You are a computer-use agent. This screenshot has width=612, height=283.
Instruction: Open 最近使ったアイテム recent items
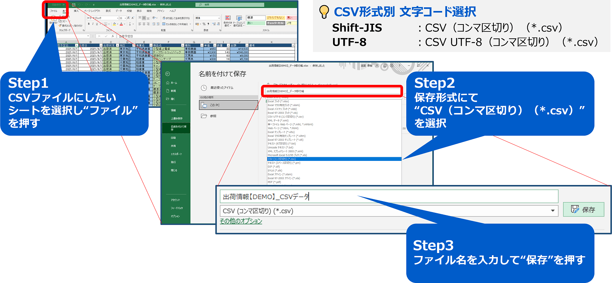pos(218,88)
